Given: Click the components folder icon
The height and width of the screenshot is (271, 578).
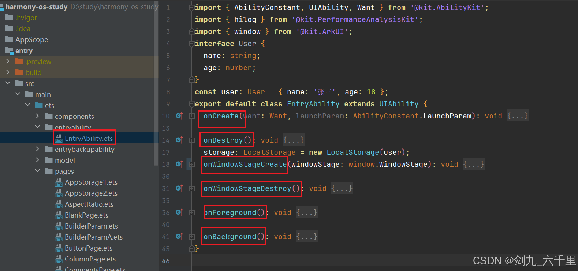Looking at the screenshot, I should (x=49, y=116).
